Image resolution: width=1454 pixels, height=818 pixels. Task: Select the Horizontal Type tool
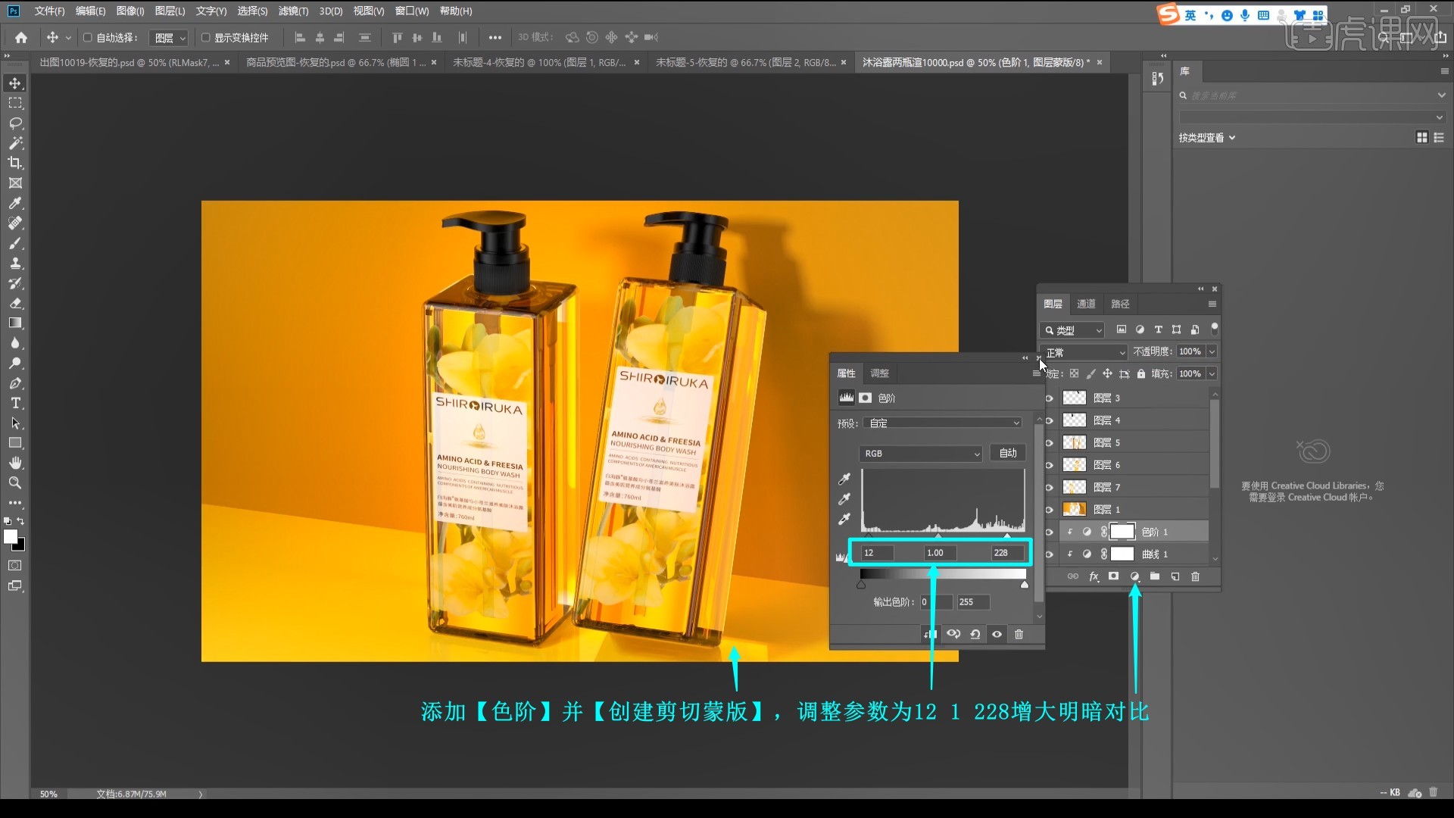15,403
